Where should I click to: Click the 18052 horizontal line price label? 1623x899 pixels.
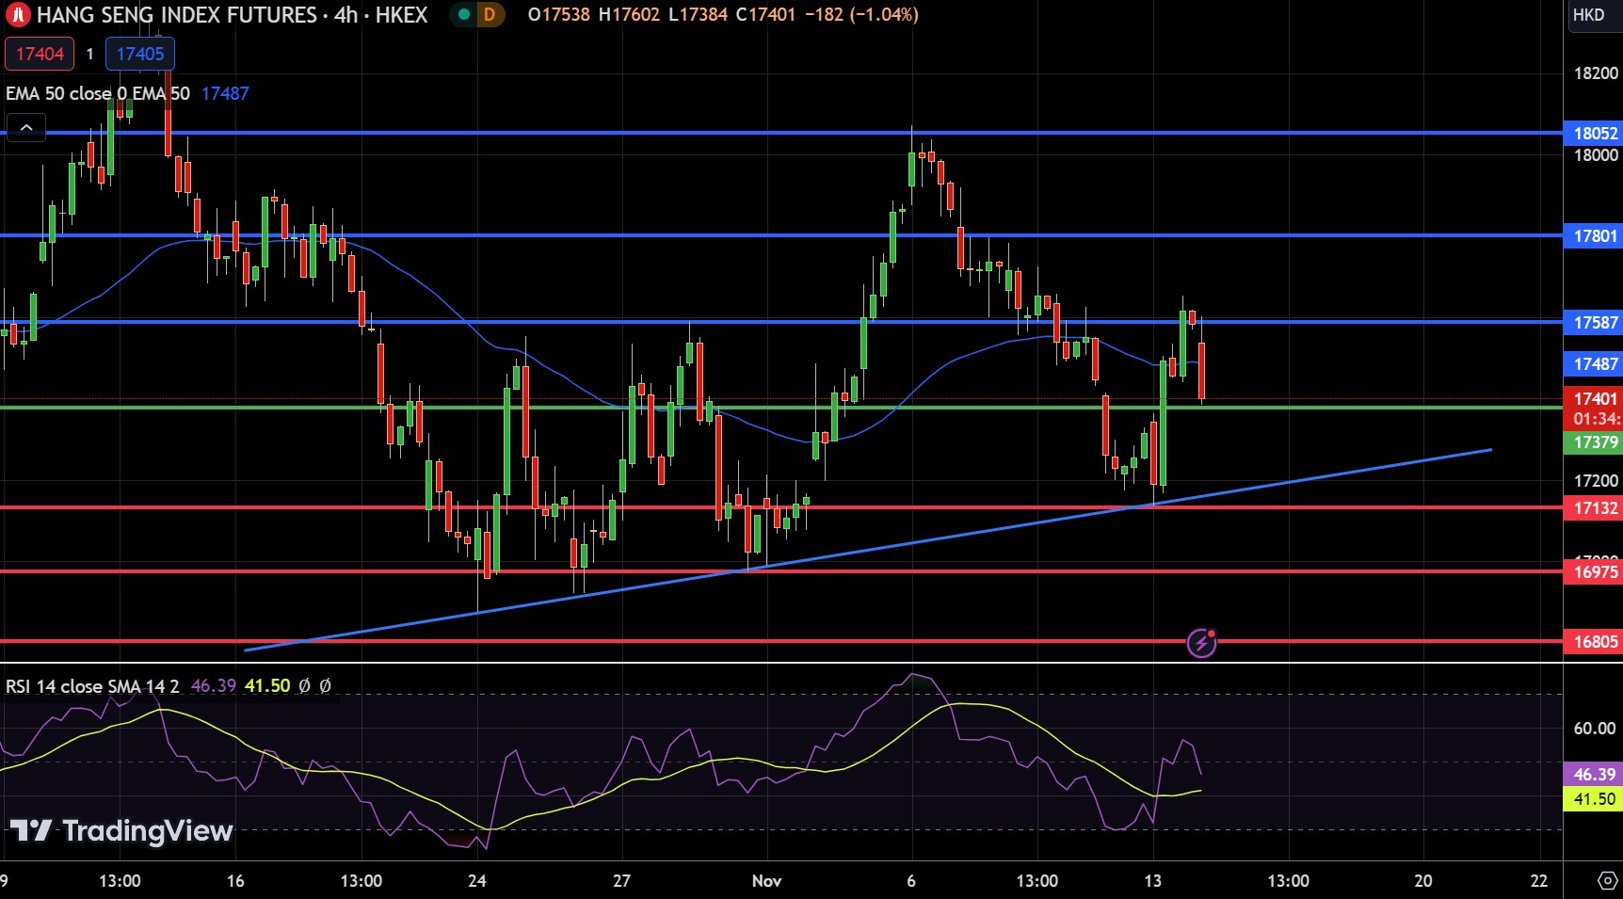tap(1594, 133)
